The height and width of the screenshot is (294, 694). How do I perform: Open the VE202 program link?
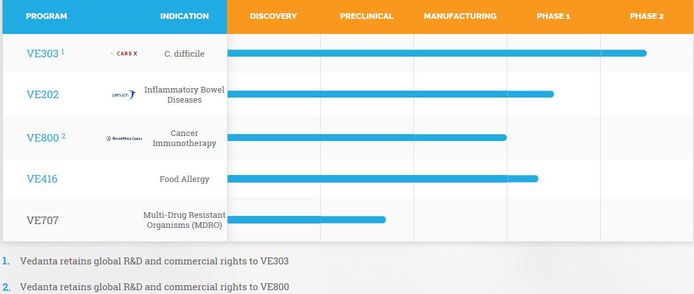42,94
